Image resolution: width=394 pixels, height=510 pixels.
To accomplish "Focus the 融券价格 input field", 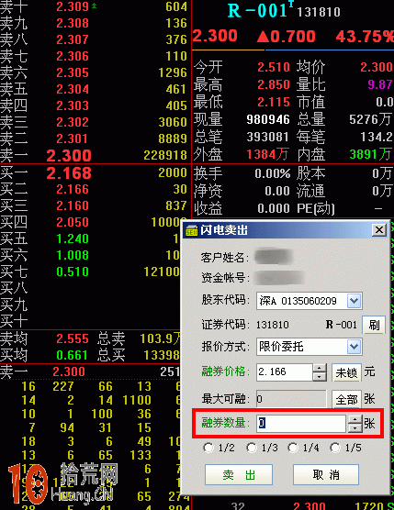I will 285,372.
